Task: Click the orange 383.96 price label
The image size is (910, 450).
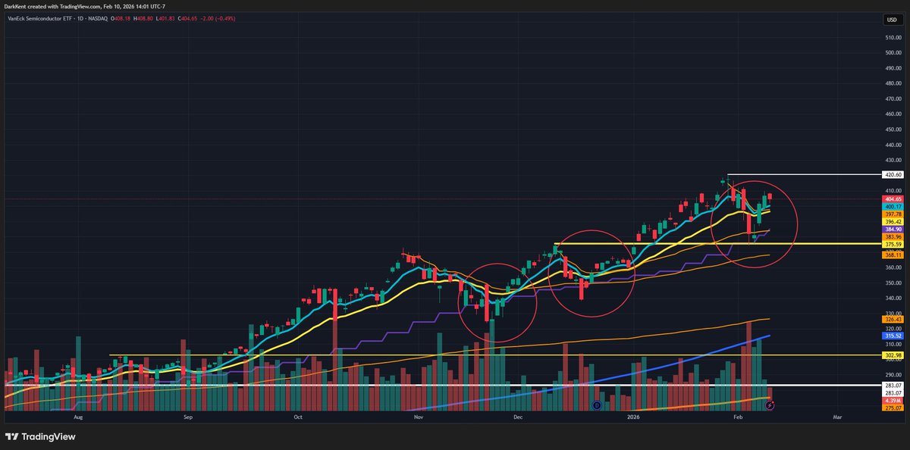Action: 893,237
